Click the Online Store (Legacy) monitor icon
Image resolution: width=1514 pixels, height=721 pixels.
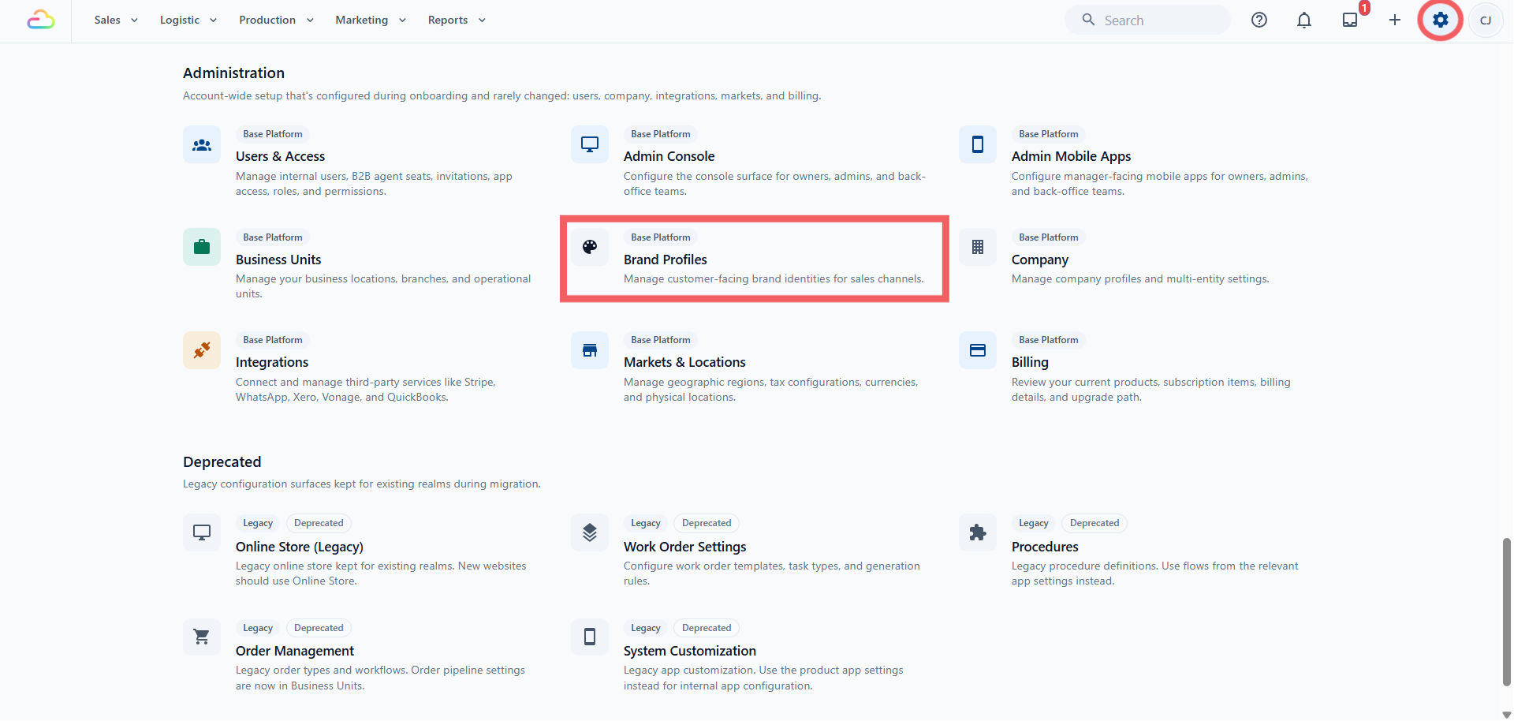(202, 532)
